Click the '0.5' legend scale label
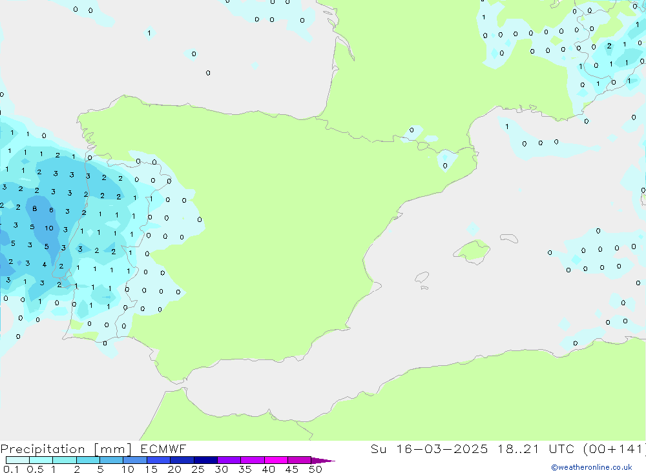This screenshot has width=646, height=473. coord(35,469)
